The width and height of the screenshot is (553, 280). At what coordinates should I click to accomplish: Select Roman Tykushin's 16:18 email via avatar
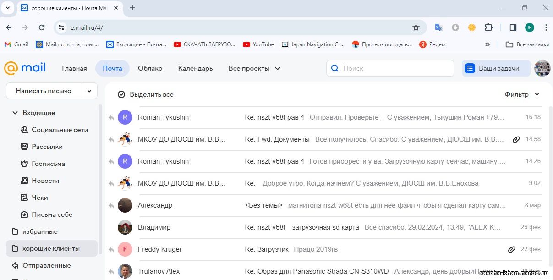[x=125, y=117]
